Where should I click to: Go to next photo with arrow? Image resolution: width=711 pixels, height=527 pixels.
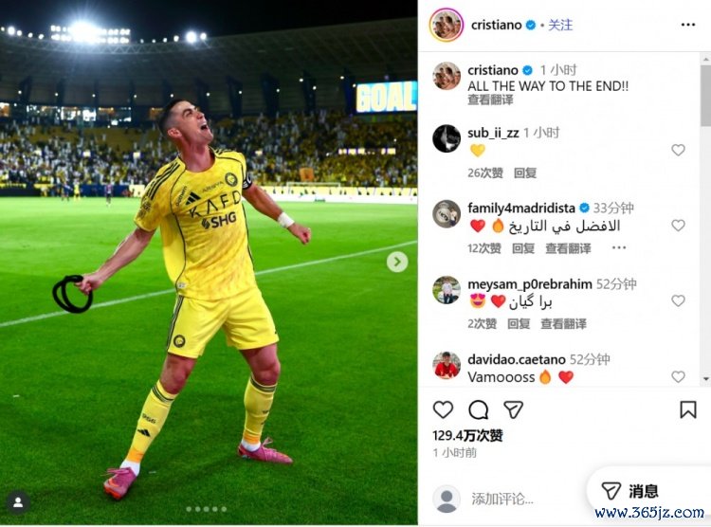point(397,262)
